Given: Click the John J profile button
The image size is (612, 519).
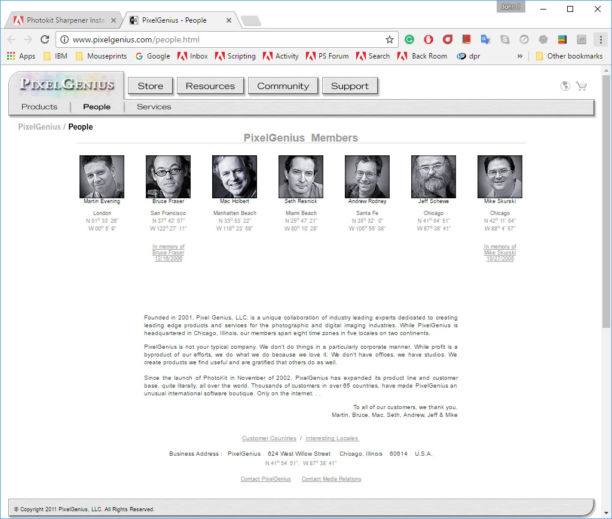Looking at the screenshot, I should coord(510,7).
